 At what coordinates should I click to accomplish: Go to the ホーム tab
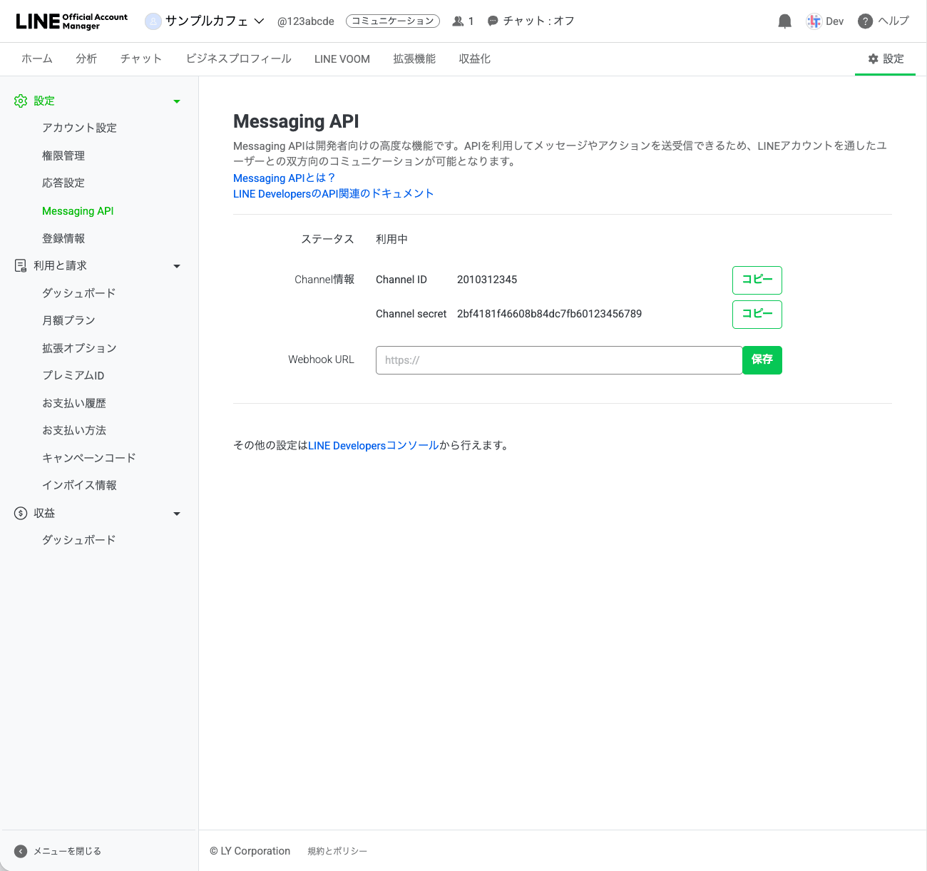[x=37, y=59]
